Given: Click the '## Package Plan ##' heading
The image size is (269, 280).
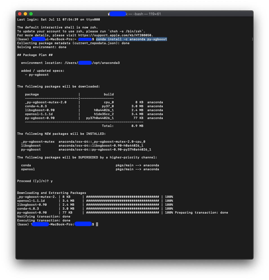Looking at the screenshot, I should 35,55.
